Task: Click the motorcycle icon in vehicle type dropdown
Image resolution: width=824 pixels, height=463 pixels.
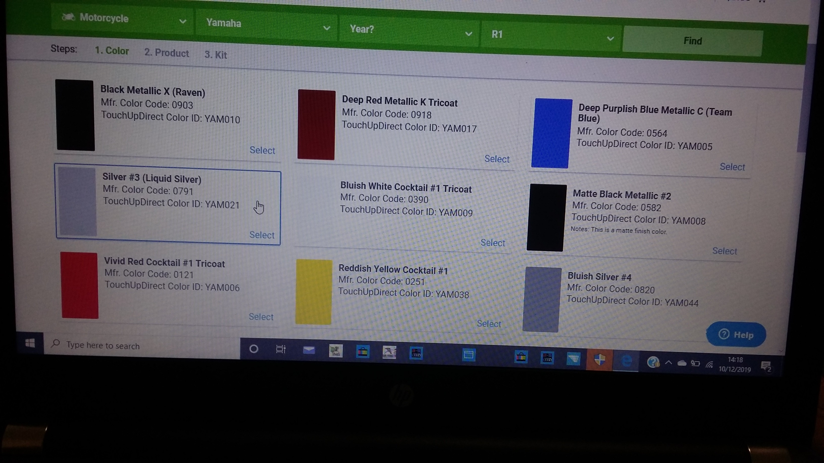Action: click(68, 17)
